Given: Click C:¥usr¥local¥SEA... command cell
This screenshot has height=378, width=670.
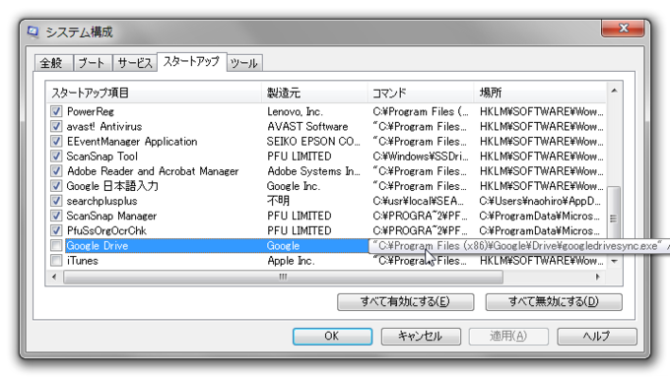Looking at the screenshot, I should coord(419,201).
